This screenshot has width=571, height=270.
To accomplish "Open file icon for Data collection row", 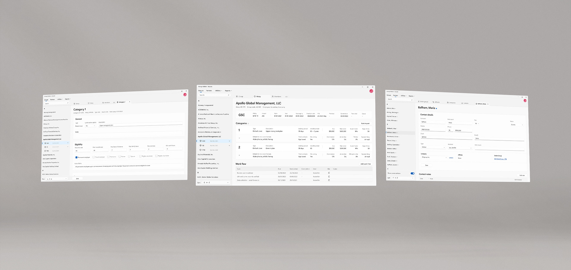I will [x=329, y=180].
